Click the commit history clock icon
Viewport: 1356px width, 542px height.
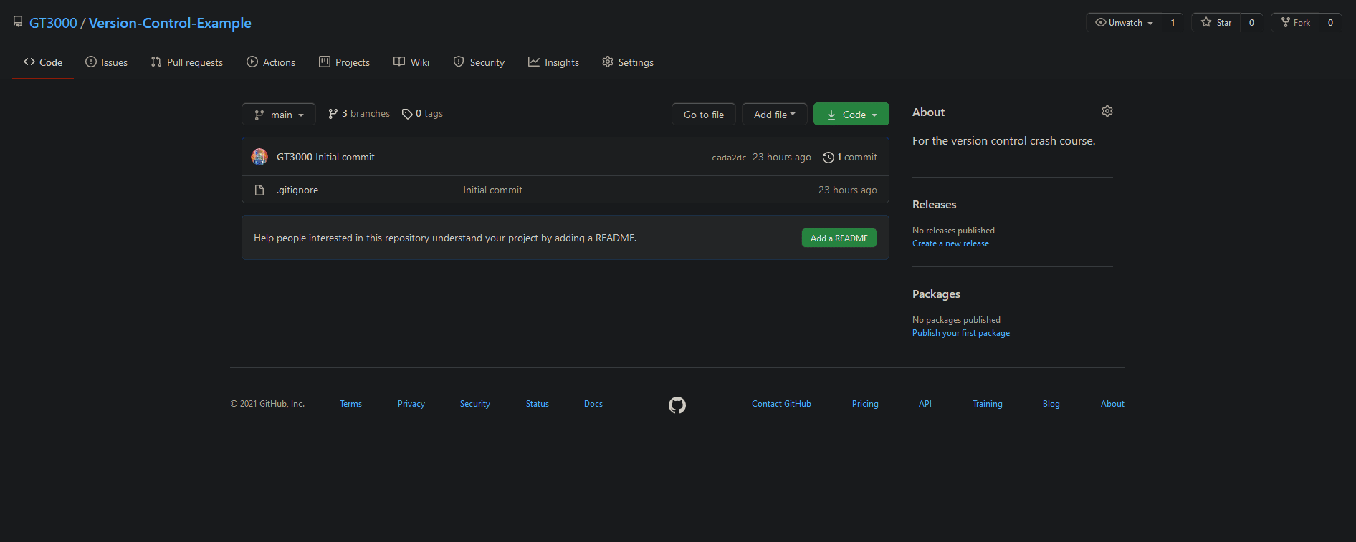(x=829, y=158)
